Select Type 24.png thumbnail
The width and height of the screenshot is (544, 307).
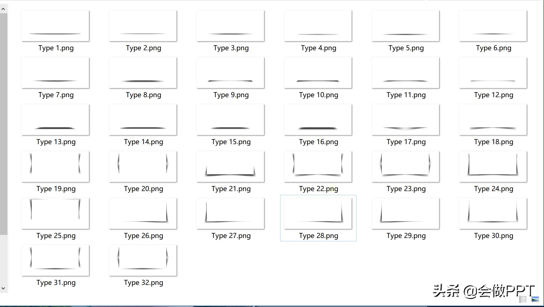pyautogui.click(x=493, y=167)
